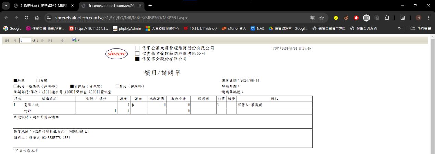
Task: Toggle the 統購 checkbox
Action: click(15, 81)
